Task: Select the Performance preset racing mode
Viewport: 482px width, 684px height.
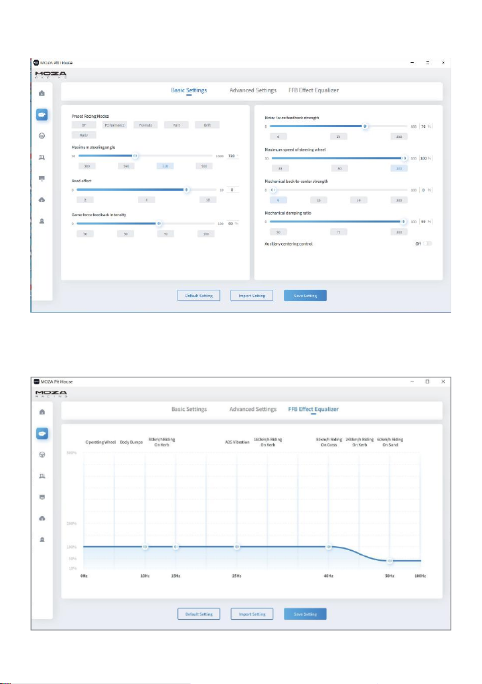Action: click(x=114, y=124)
